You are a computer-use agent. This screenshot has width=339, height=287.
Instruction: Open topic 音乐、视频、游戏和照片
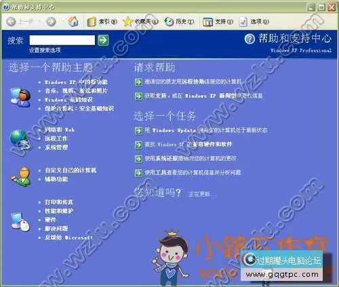tap(76, 91)
